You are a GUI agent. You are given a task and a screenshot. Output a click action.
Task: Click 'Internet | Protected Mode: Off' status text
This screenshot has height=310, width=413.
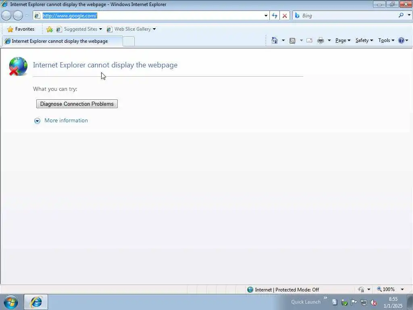287,290
